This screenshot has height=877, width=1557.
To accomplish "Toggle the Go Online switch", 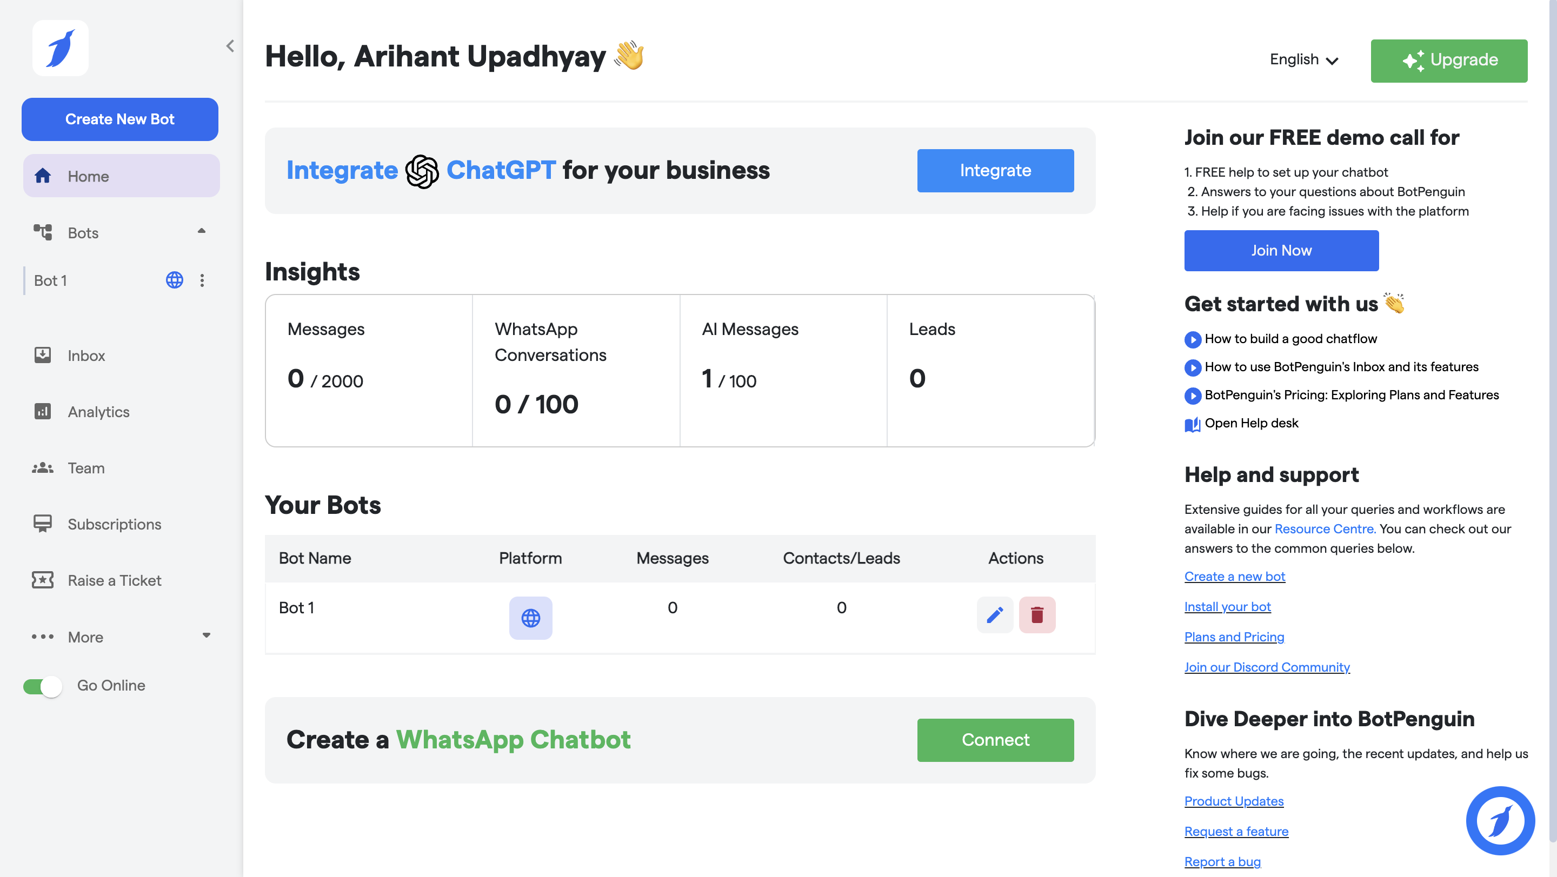I will coord(42,686).
